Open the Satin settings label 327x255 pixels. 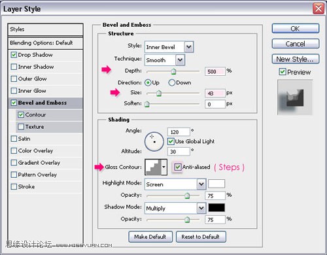click(x=24, y=139)
